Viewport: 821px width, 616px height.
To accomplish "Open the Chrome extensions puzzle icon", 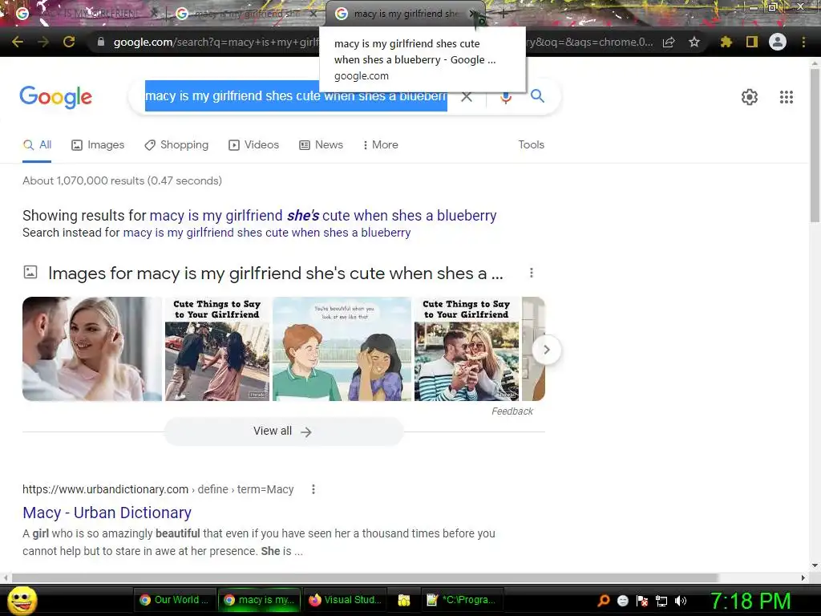I will [726, 42].
